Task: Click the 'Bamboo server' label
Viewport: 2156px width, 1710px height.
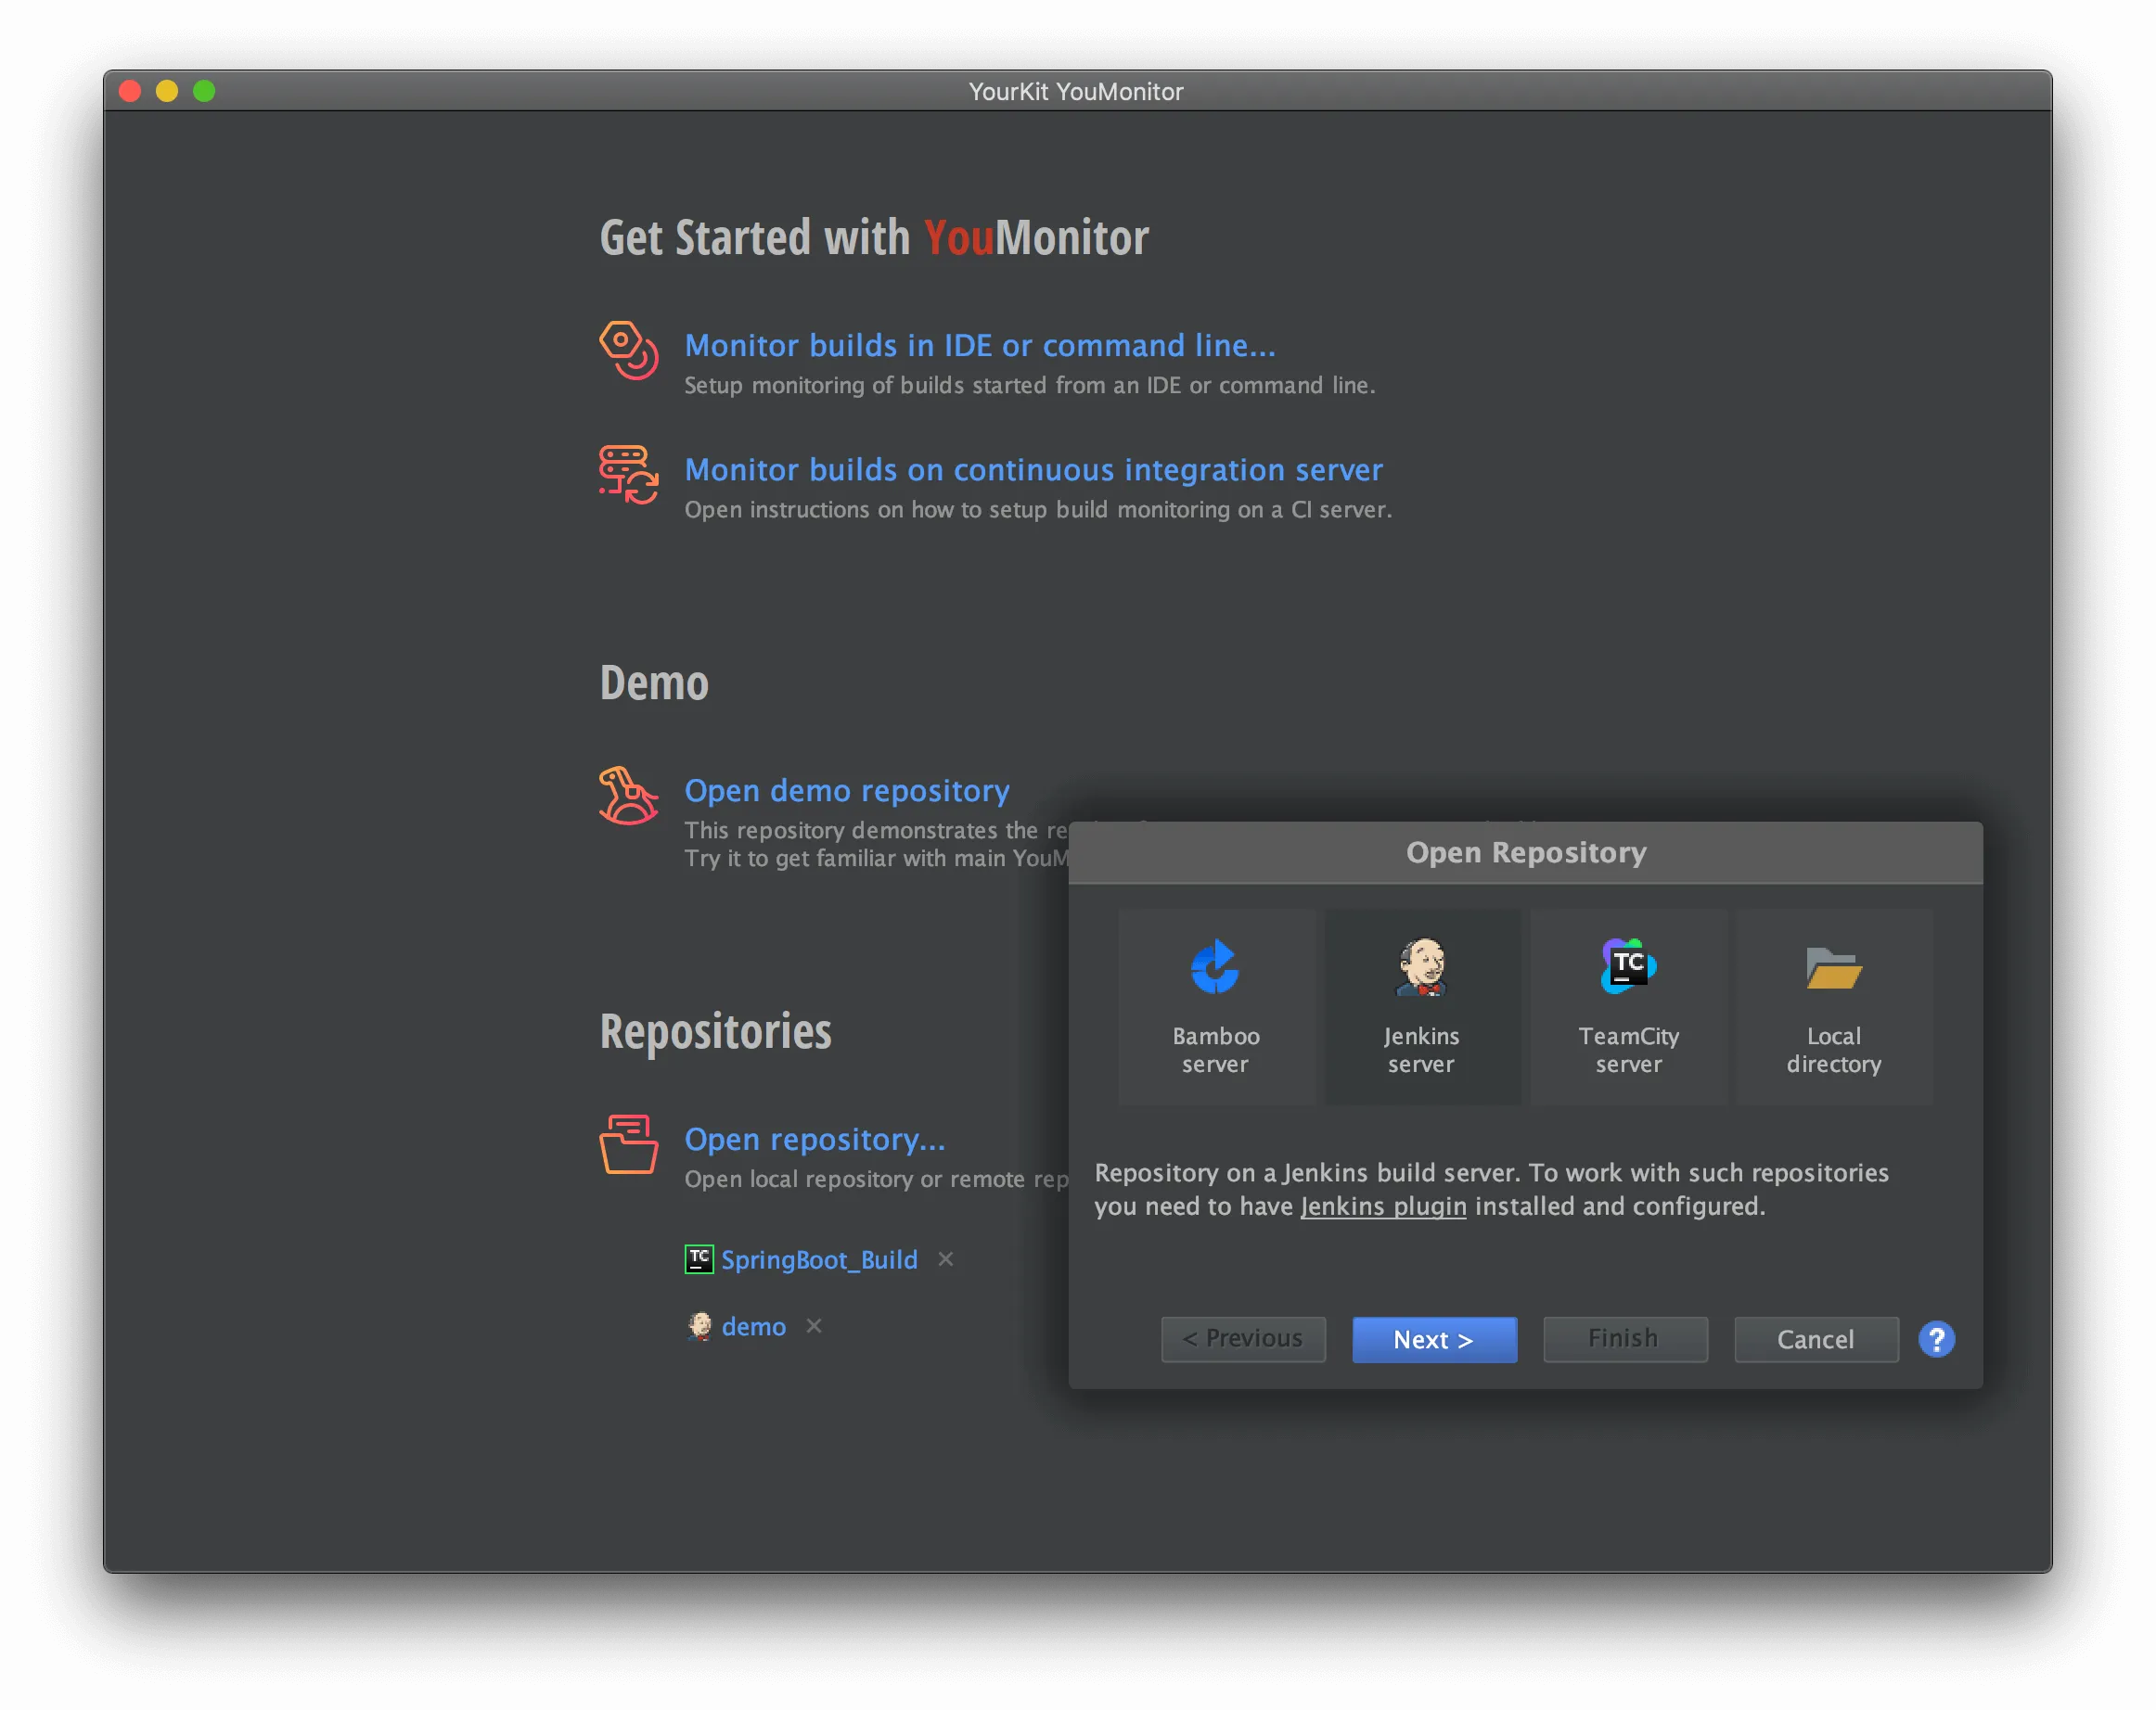Action: pyautogui.click(x=1215, y=1051)
